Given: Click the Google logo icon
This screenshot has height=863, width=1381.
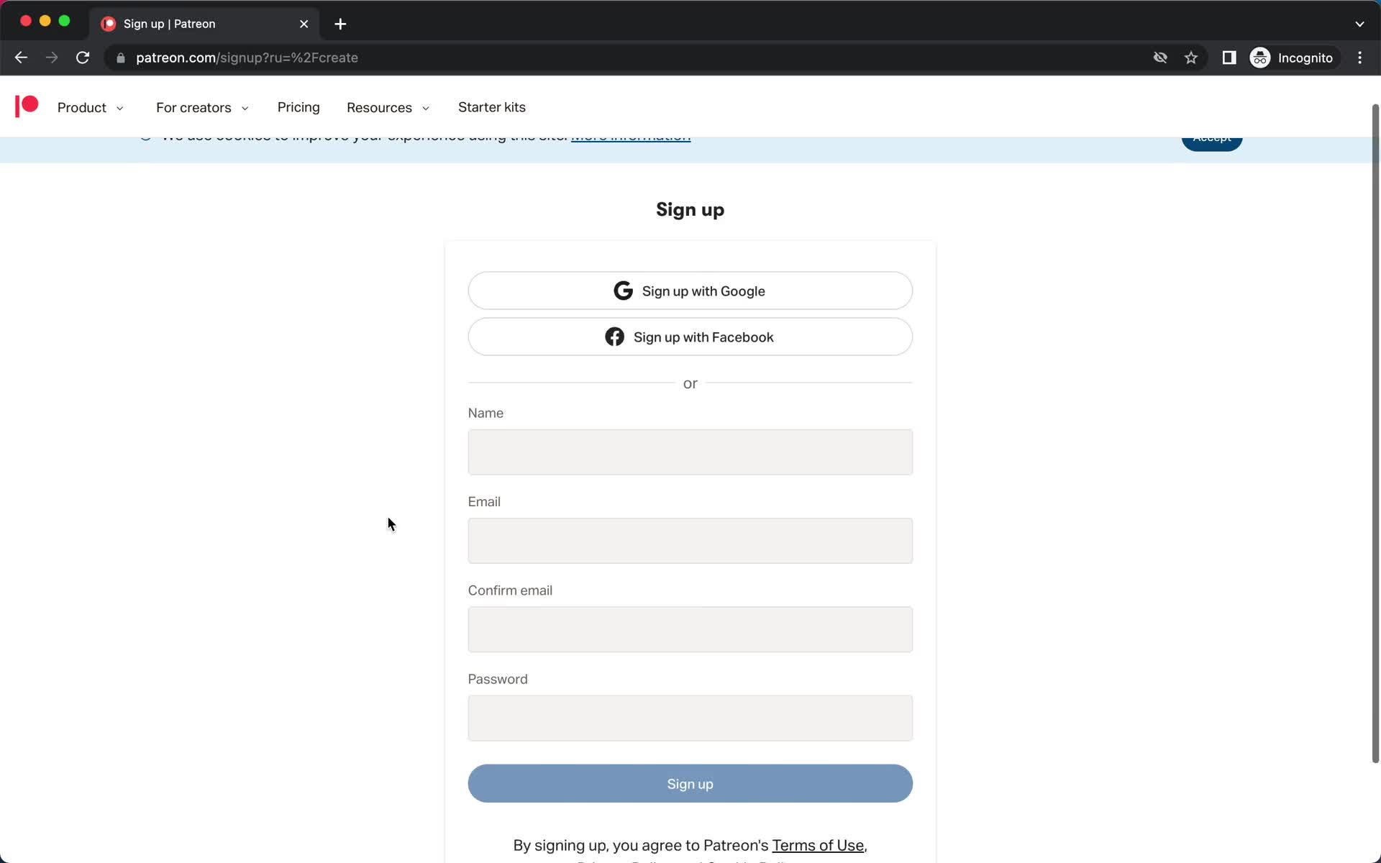Looking at the screenshot, I should pos(623,291).
